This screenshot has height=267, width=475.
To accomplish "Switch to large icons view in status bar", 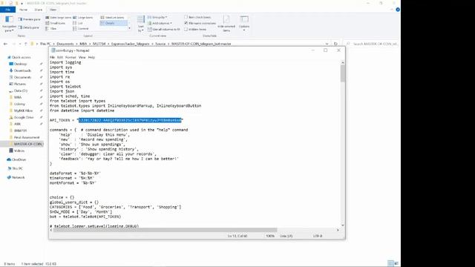I will pyautogui.click(x=396, y=263).
